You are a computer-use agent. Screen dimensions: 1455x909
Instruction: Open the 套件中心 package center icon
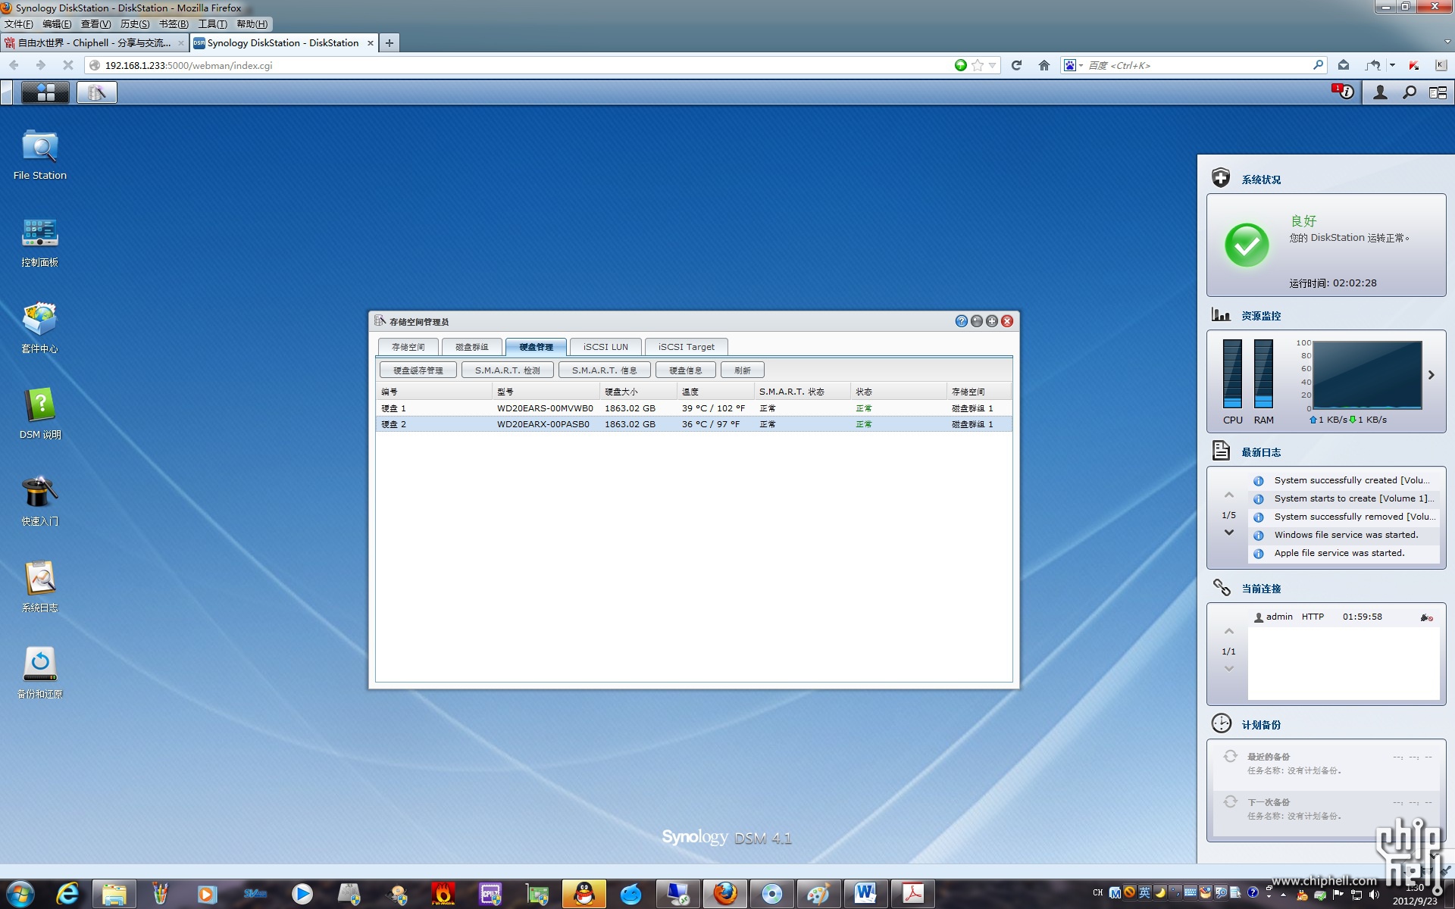[x=40, y=328]
